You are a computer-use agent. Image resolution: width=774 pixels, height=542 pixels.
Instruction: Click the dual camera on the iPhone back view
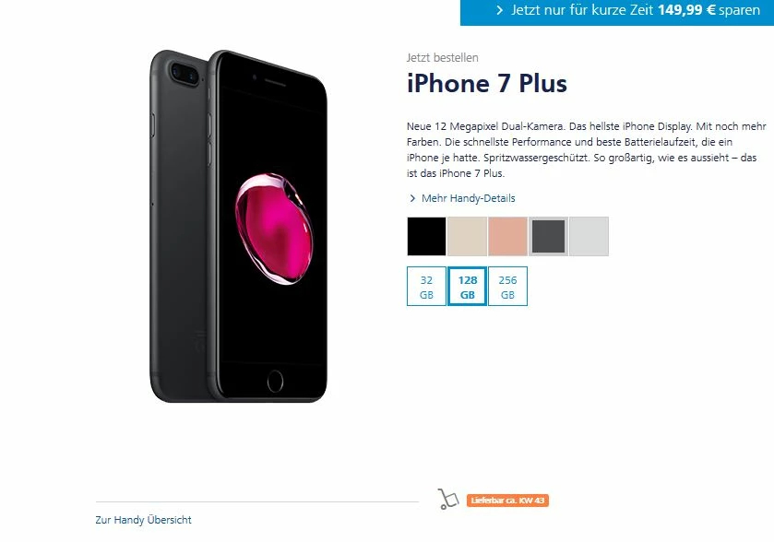185,74
